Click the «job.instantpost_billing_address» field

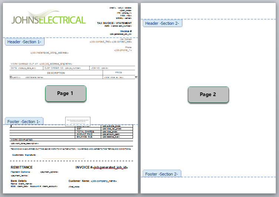tap(50, 53)
